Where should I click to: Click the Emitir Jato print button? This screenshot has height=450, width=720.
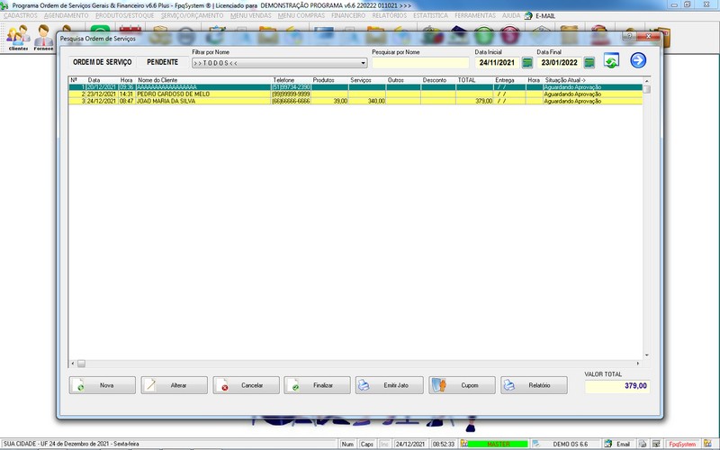pos(390,385)
